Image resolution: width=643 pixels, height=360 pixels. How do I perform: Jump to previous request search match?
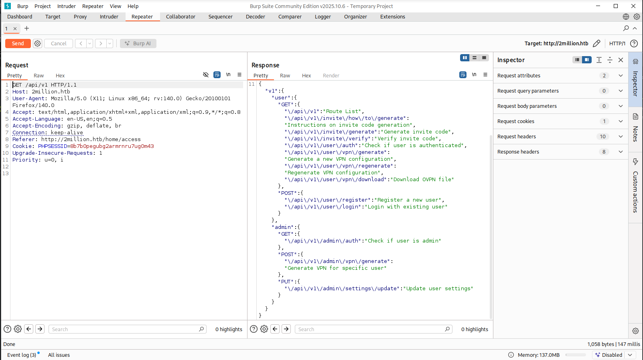29,329
